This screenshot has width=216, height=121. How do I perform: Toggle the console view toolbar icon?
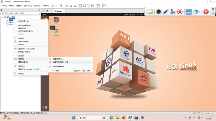click(x=98, y=6)
